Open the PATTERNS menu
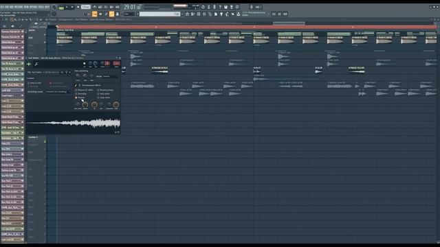The image size is (440, 247). (19, 7)
